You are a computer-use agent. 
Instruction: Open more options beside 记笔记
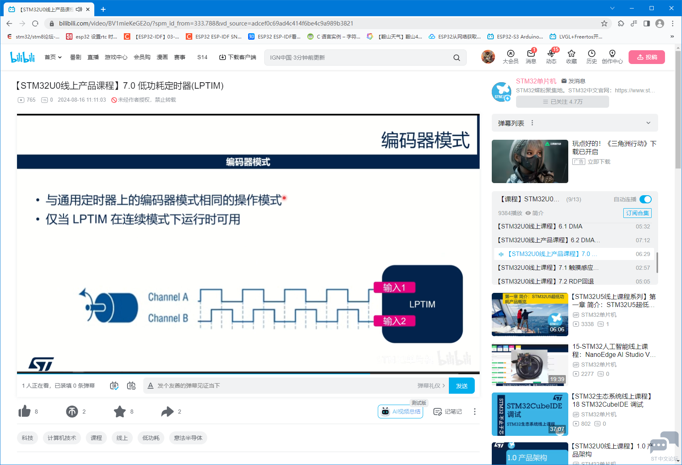pyautogui.click(x=475, y=412)
